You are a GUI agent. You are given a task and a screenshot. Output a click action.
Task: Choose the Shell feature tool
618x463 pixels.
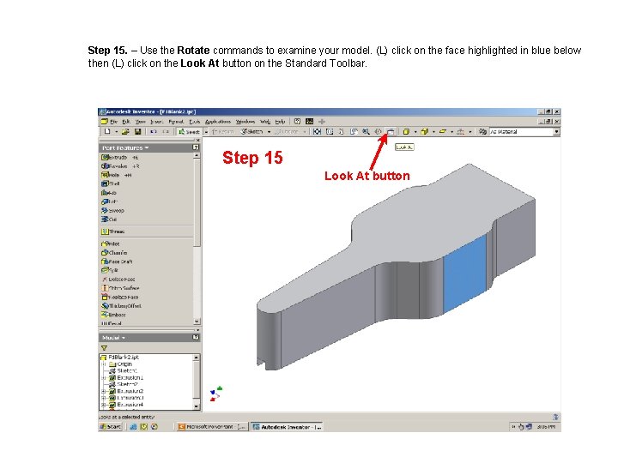111,183
